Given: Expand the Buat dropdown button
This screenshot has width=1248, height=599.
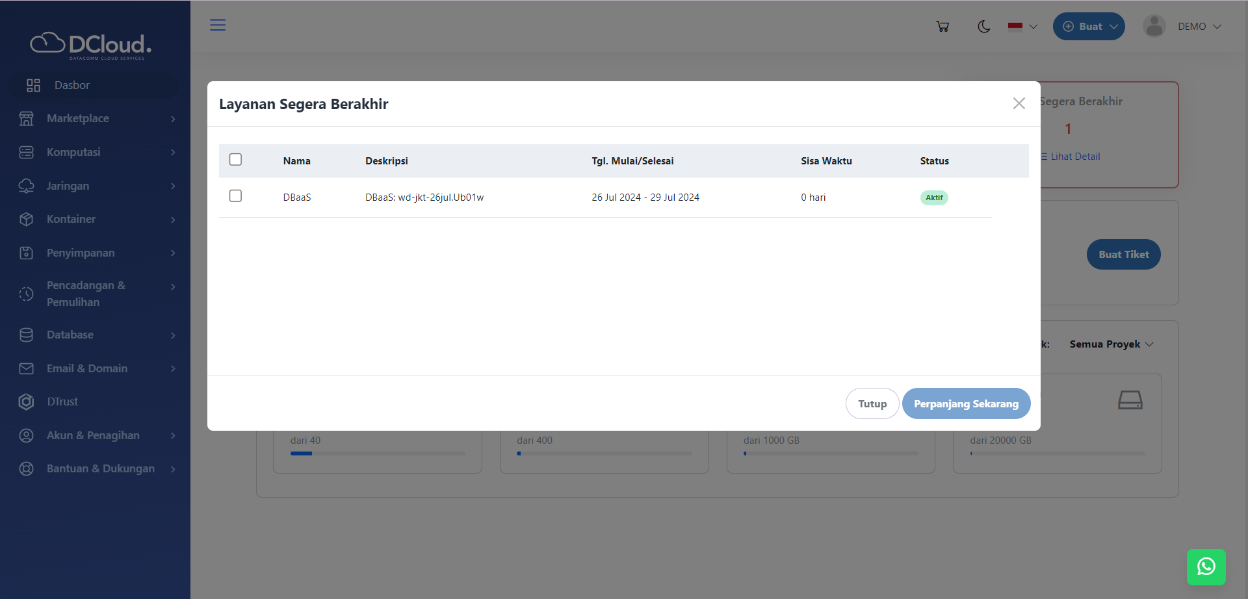Looking at the screenshot, I should (1089, 27).
